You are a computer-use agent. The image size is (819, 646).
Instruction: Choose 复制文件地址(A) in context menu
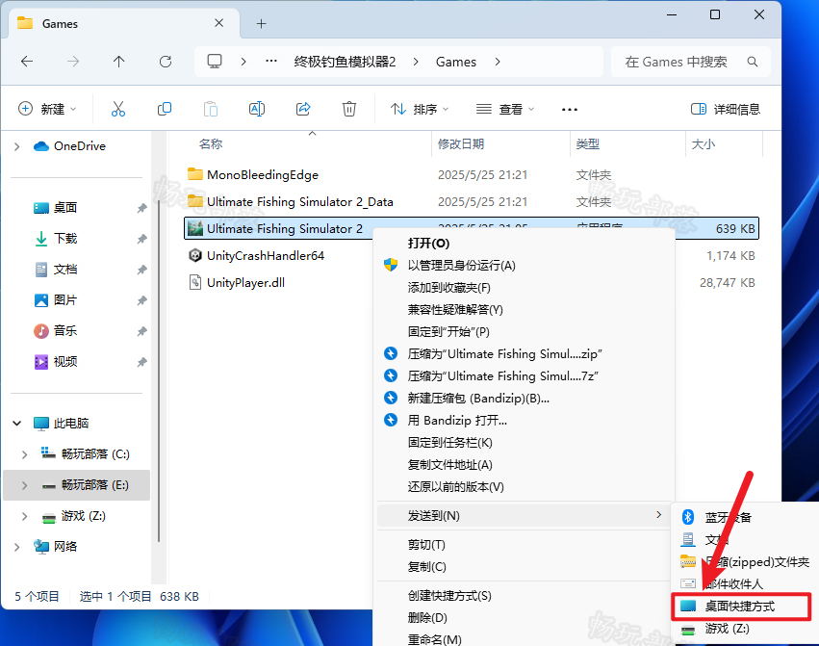449,465
